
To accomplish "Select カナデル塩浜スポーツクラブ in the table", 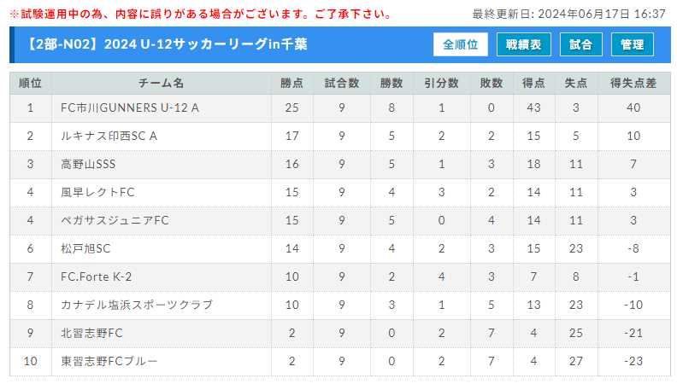I will [x=137, y=305].
